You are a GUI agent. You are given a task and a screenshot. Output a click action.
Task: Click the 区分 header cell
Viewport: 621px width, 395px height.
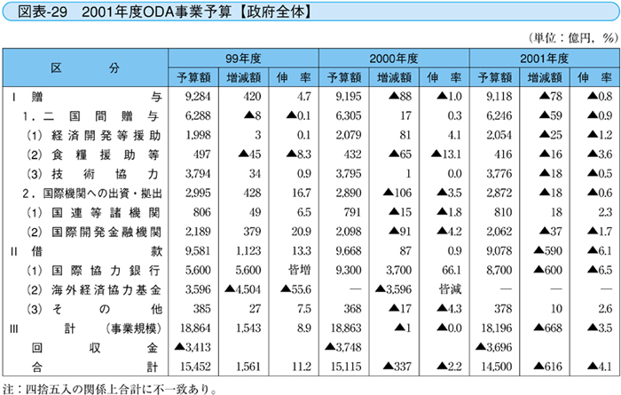[x=84, y=67]
